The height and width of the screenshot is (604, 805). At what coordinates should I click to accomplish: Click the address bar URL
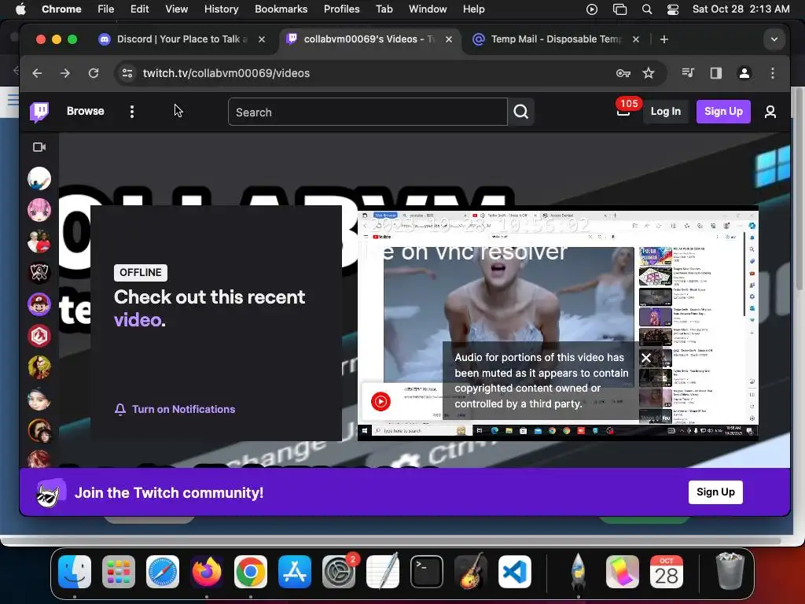pos(226,73)
